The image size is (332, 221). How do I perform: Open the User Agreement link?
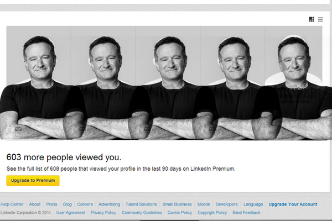(x=71, y=213)
